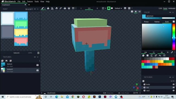This screenshot has height=99, width=176.
Task: Open Windows Start menu
Action: pyautogui.click(x=2, y=97)
